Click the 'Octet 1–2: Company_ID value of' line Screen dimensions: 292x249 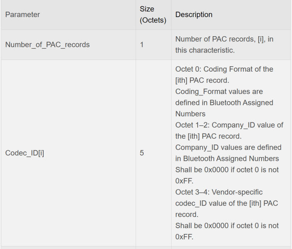point(229,125)
